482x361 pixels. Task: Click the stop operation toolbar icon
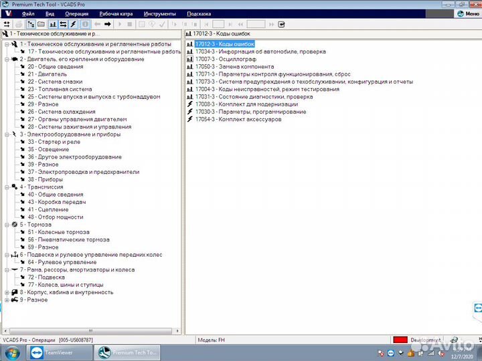[x=130, y=24]
